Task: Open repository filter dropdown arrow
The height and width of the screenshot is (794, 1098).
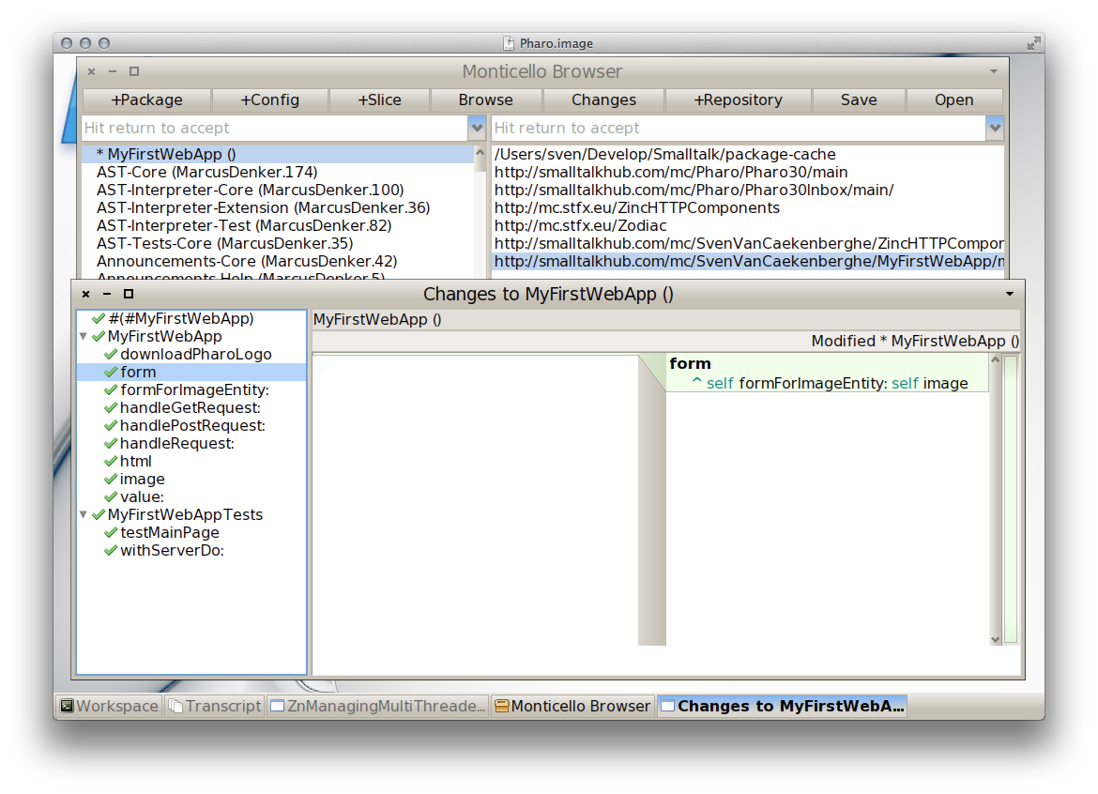Action: click(995, 129)
